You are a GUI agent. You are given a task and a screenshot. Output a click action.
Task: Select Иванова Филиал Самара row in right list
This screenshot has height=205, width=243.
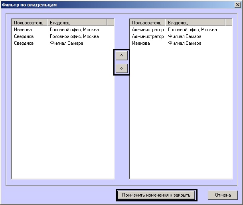click(x=181, y=43)
